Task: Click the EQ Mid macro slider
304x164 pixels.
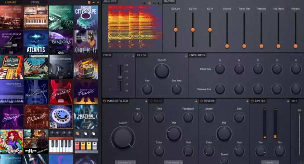Action: (x=193, y=30)
